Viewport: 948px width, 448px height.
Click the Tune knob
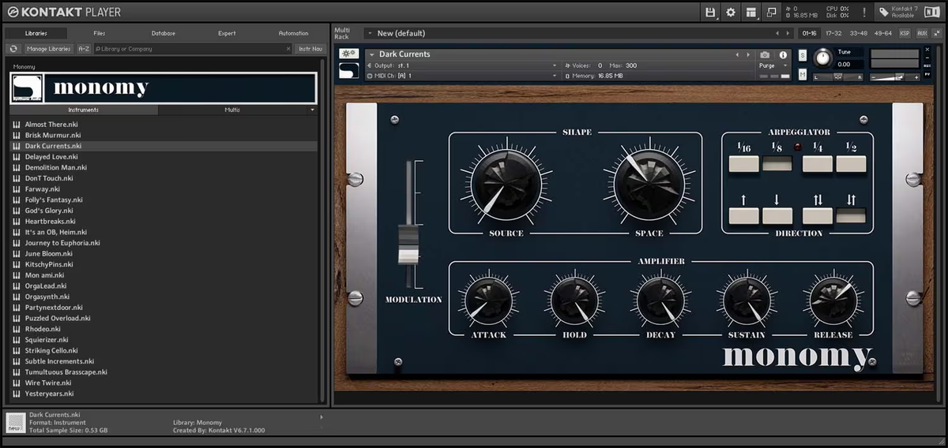823,58
